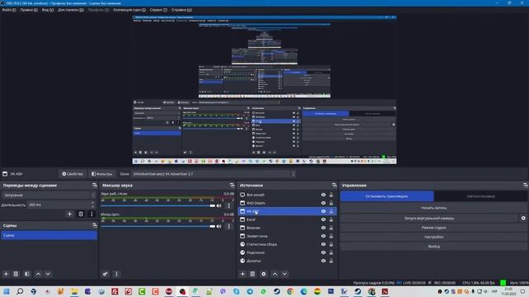Open microphone channel options menu
The image size is (529, 297).
229,226
